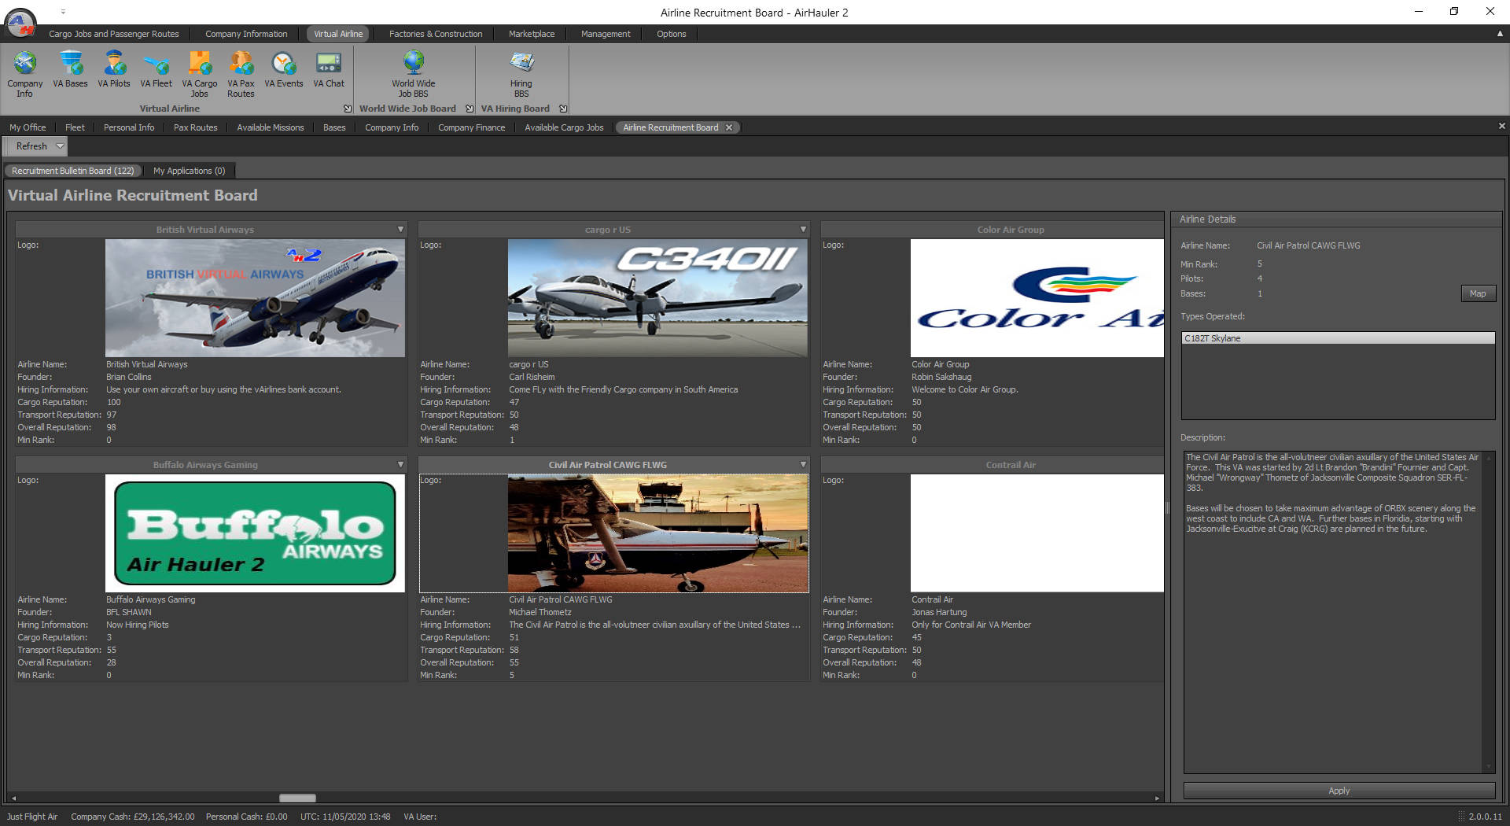This screenshot has height=826, width=1510.
Task: Expand Buffalo Airways Gaming card dropdown
Action: point(400,465)
